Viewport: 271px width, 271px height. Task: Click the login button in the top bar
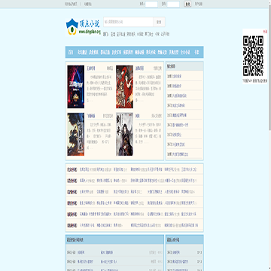[x=188, y=4]
